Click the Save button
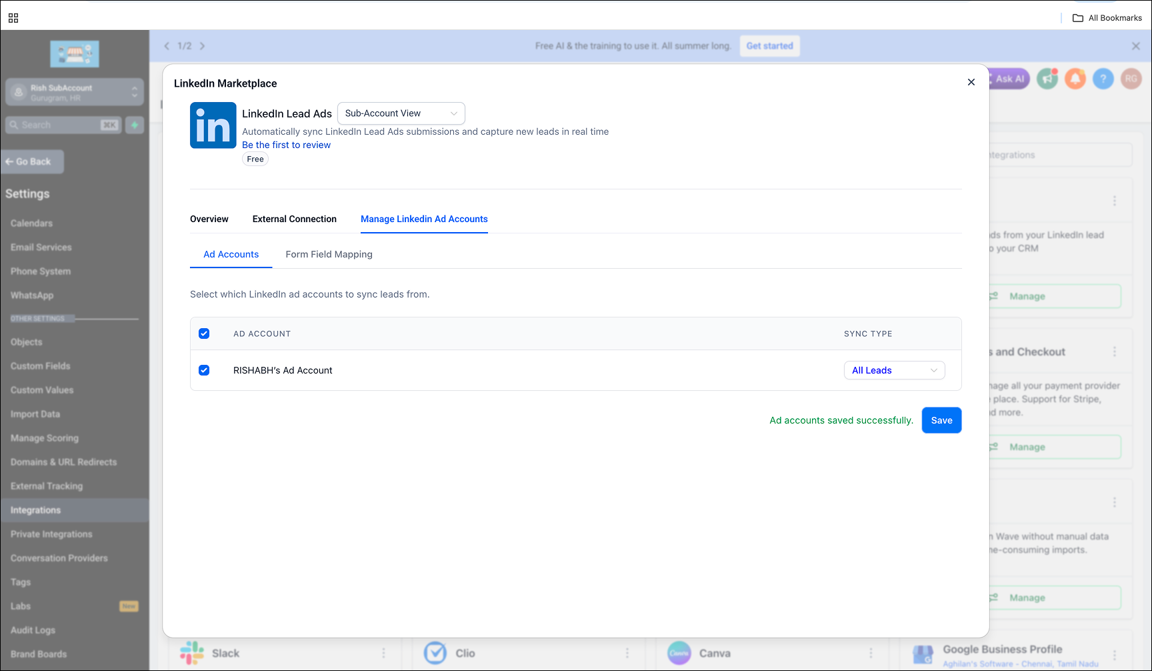This screenshot has width=1152, height=671. click(941, 420)
